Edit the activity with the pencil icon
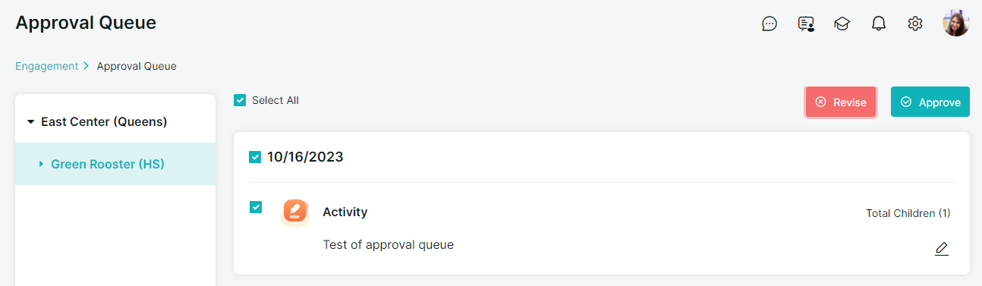 click(x=942, y=249)
